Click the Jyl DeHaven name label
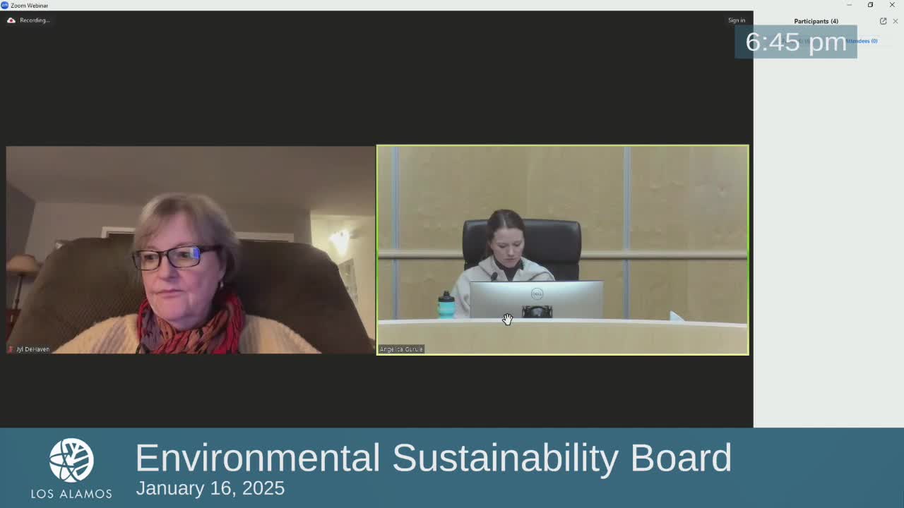This screenshot has width=904, height=508. tap(32, 349)
